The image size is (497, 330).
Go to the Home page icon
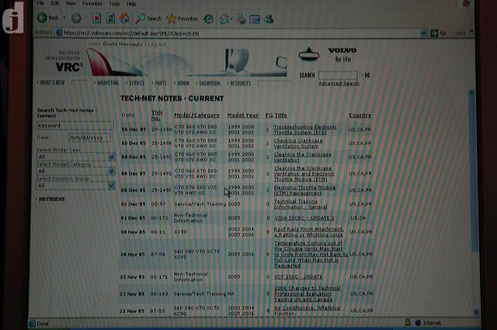tap(124, 18)
